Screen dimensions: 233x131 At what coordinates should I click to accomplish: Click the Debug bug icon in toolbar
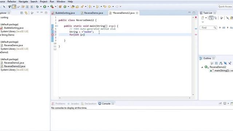pyautogui.click(x=37, y=7)
